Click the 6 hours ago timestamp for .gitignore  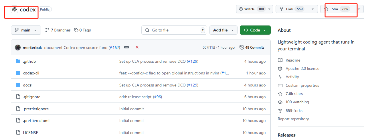coord(255,97)
